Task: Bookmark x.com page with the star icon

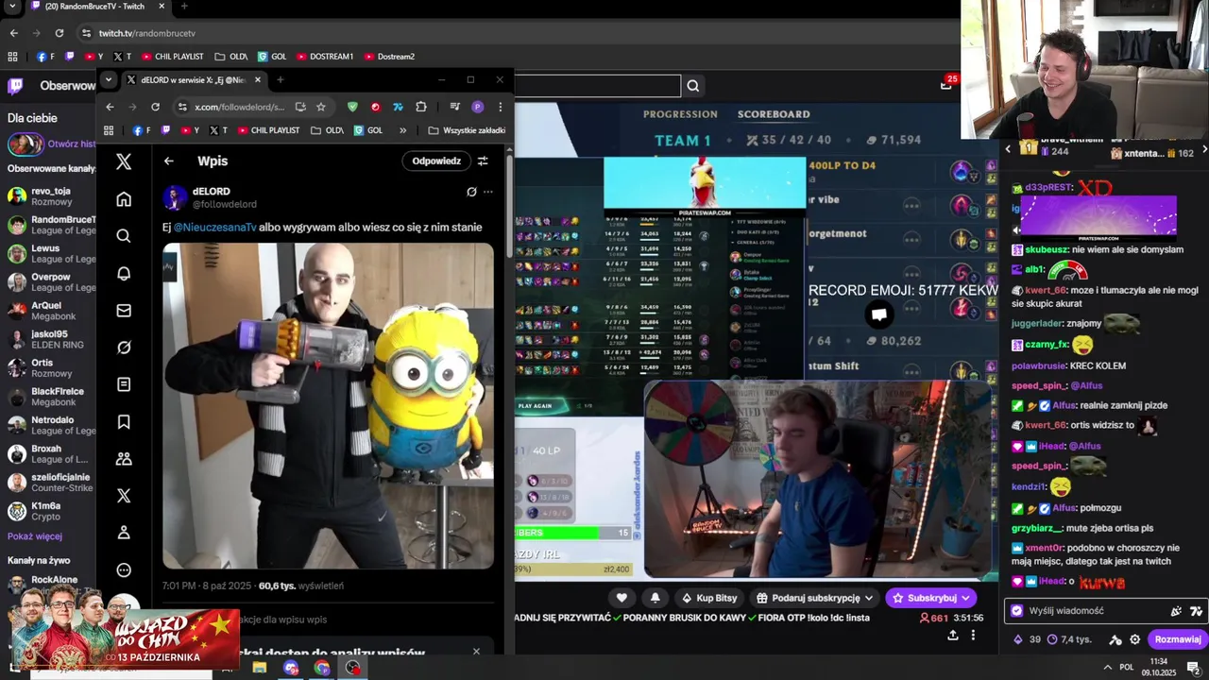Action: 321,107
